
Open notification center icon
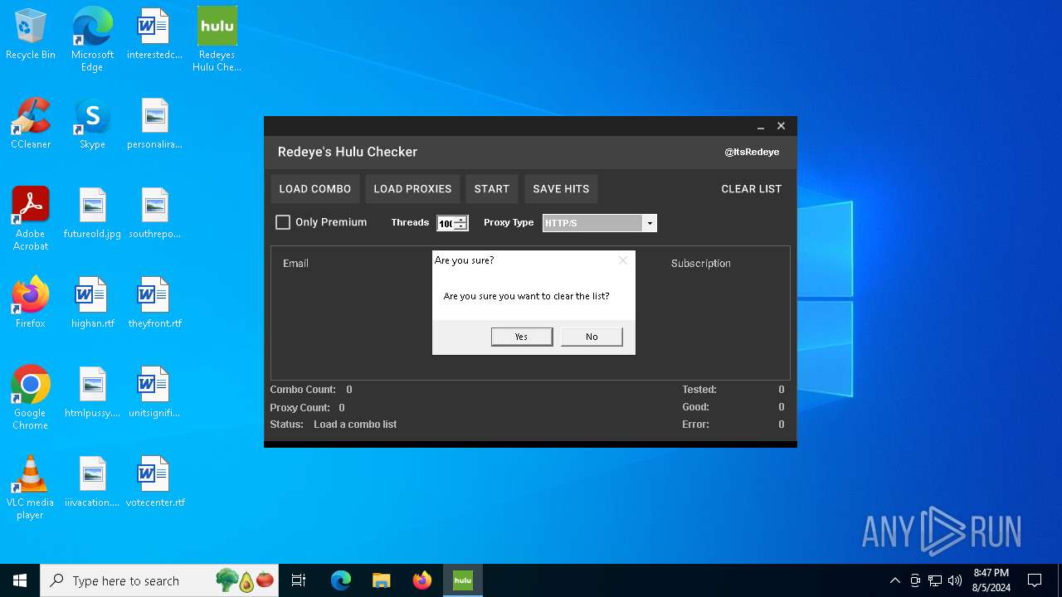coord(1035,580)
